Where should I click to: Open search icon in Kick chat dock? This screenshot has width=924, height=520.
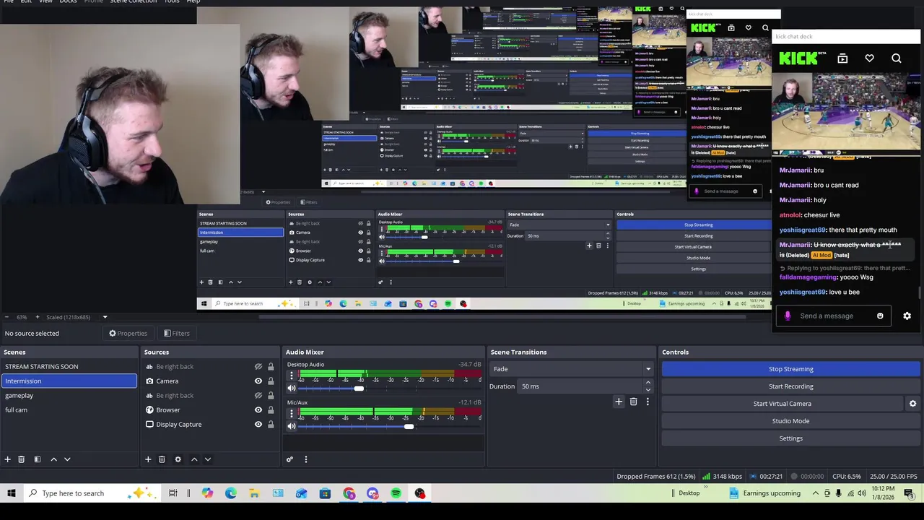click(896, 58)
